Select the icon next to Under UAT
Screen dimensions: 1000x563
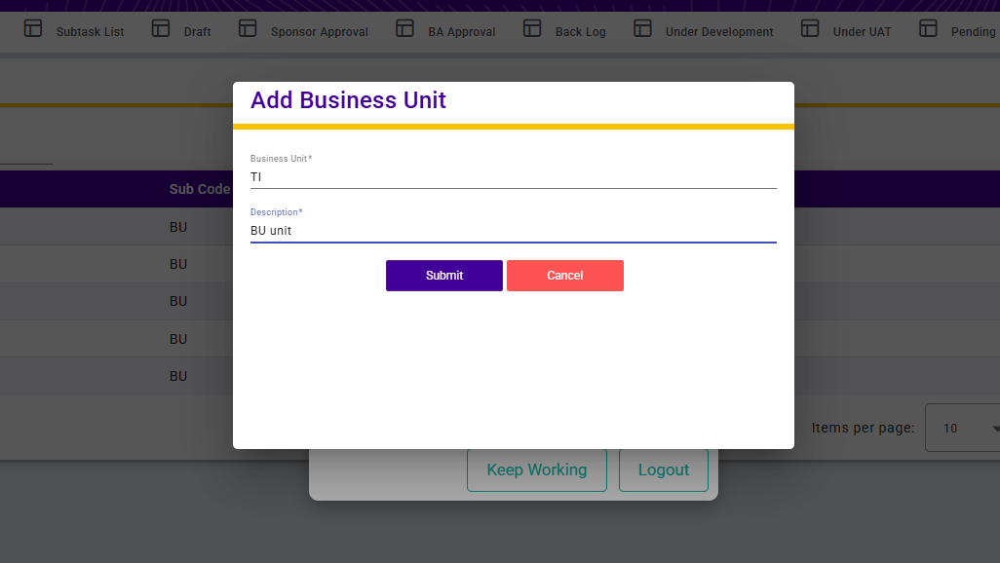810,28
